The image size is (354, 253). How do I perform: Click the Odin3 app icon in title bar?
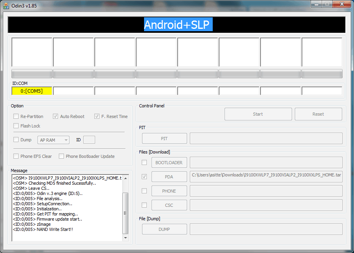[6, 6]
